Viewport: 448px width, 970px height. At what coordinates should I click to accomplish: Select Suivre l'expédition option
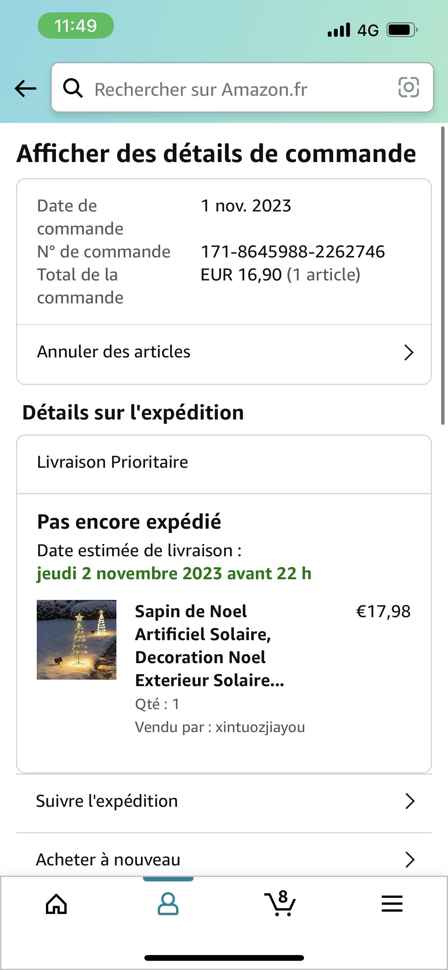click(x=107, y=801)
